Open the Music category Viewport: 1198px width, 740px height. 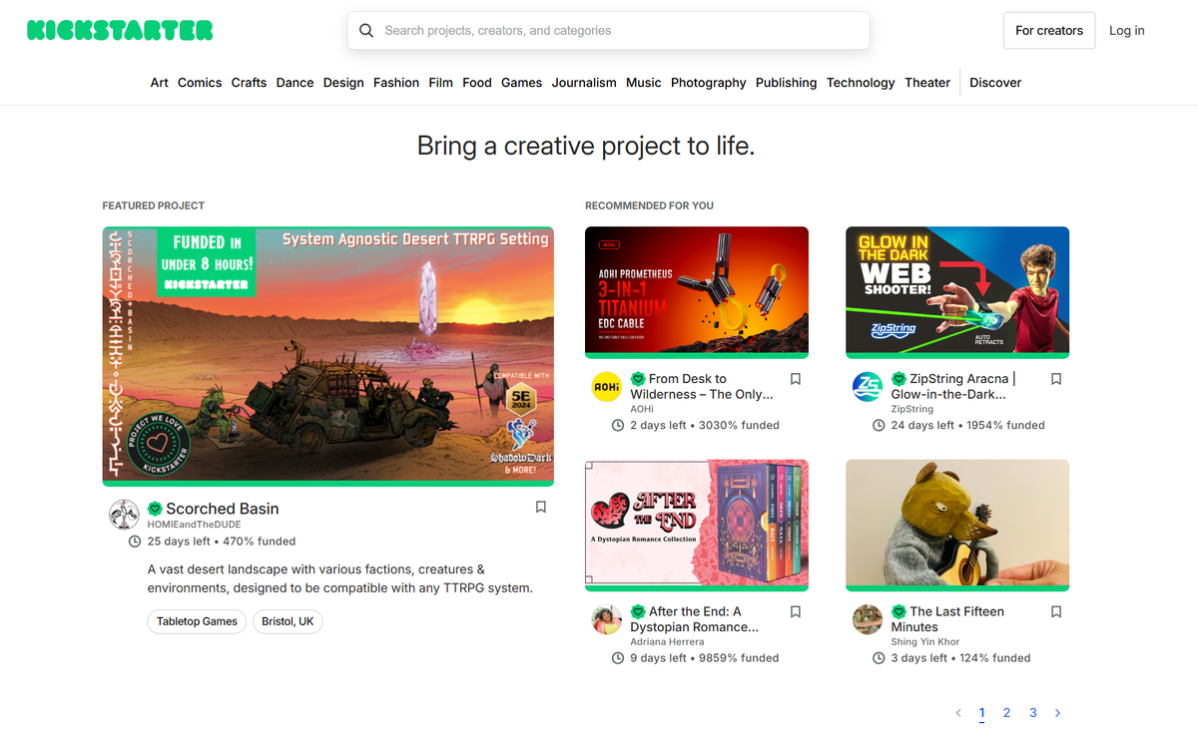pyautogui.click(x=644, y=83)
